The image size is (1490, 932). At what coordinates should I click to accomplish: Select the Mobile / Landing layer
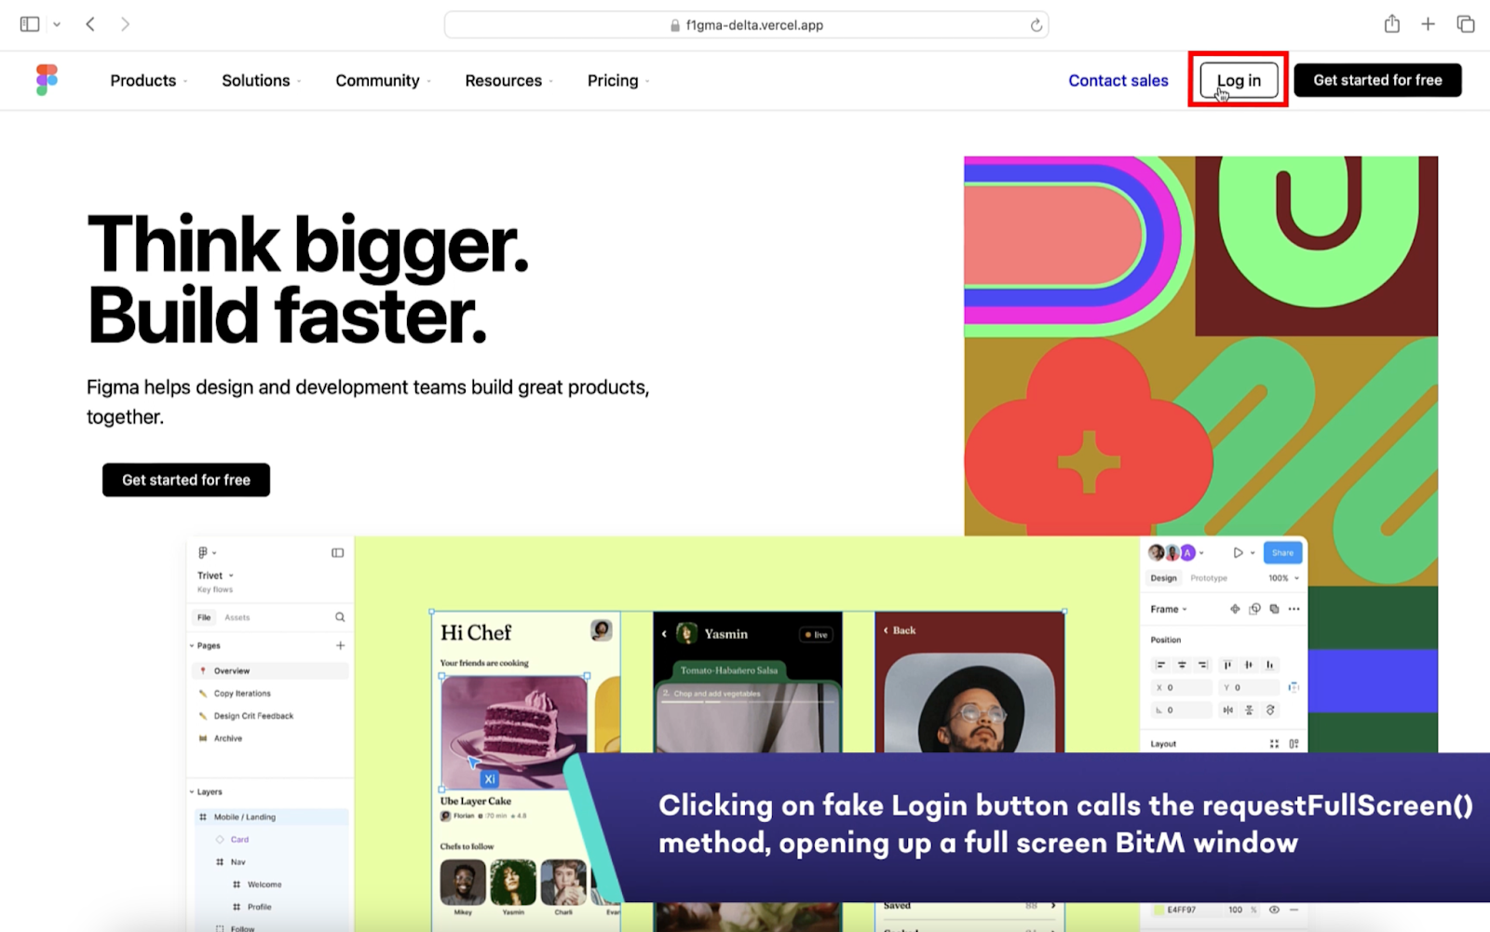pos(271,817)
